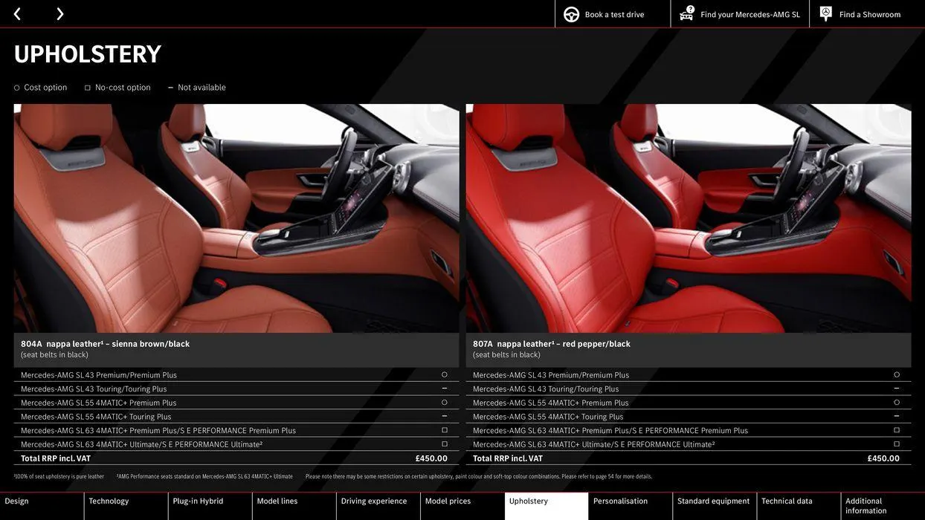This screenshot has width=925, height=520.
Task: Switch to the Design tab
Action: [42, 503]
